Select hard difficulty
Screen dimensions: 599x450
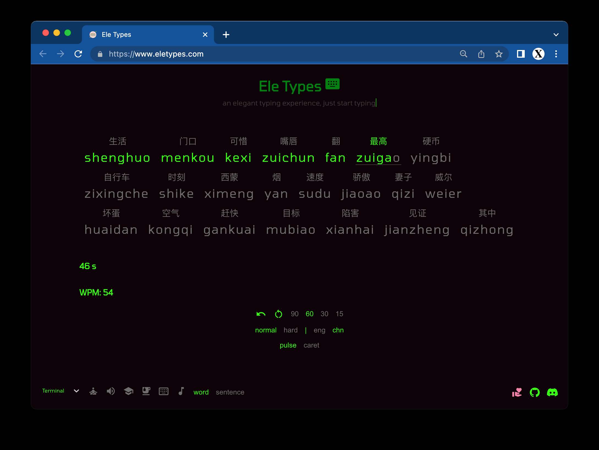tap(291, 330)
